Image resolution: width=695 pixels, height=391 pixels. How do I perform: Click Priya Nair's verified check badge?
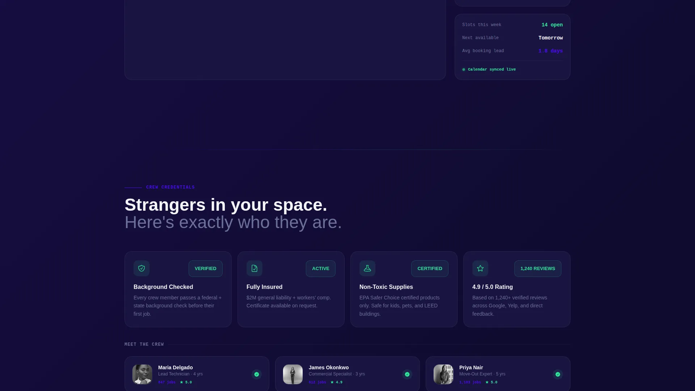click(x=558, y=374)
